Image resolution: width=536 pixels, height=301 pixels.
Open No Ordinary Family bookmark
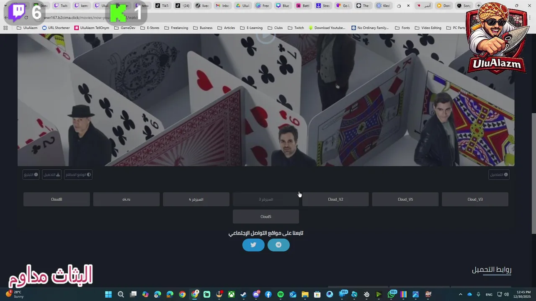tap(370, 28)
